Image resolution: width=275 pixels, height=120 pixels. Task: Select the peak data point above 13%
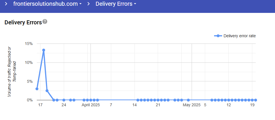point(44,50)
